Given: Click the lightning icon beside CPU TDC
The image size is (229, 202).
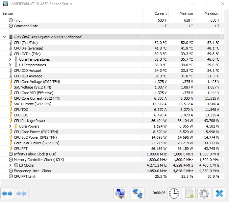Looking at the screenshot, I should click(x=11, y=110).
